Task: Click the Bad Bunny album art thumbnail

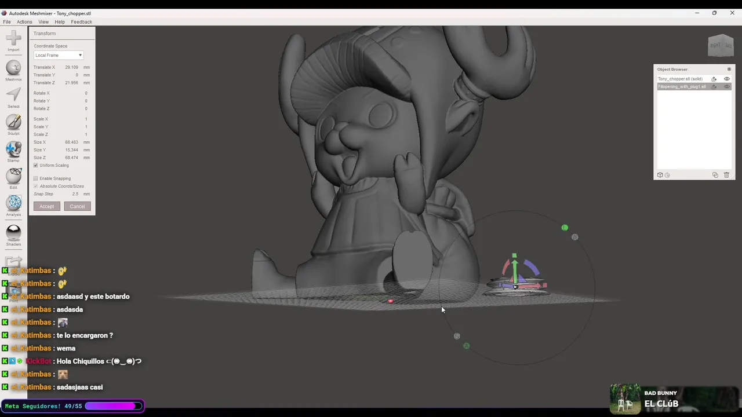Action: pyautogui.click(x=625, y=399)
